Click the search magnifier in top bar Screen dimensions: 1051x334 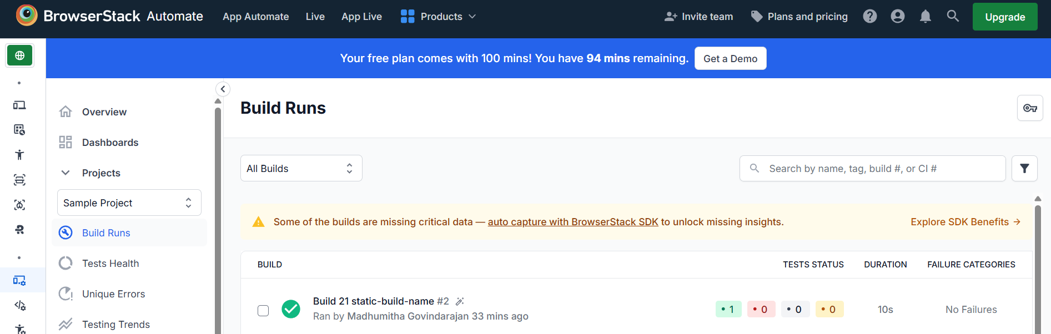[953, 16]
